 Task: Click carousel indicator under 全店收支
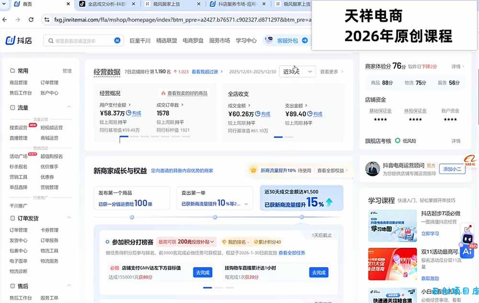pos(278,137)
